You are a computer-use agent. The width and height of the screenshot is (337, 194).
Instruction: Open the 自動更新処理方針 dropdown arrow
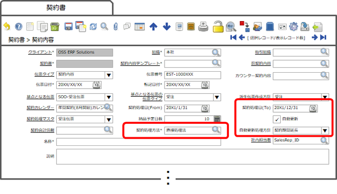pyautogui.click(x=325, y=130)
